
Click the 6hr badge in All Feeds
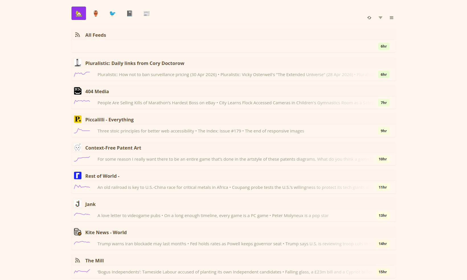pos(384,46)
